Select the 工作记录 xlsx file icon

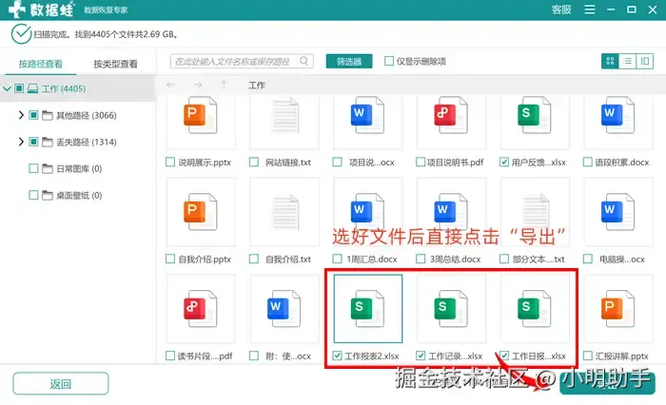coord(451,309)
